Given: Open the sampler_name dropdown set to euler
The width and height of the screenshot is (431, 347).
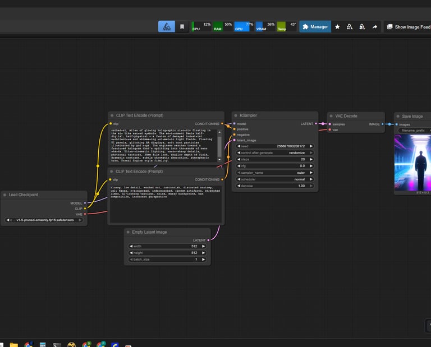Looking at the screenshot, I should click(274, 173).
